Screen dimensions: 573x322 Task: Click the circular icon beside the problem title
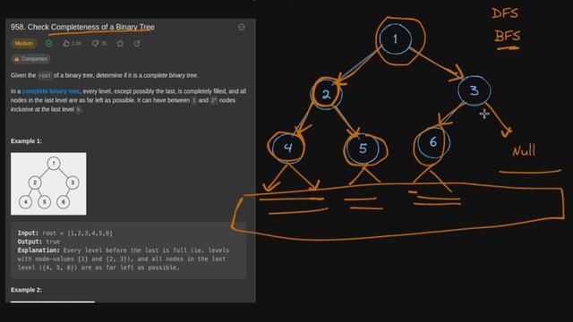click(241, 27)
